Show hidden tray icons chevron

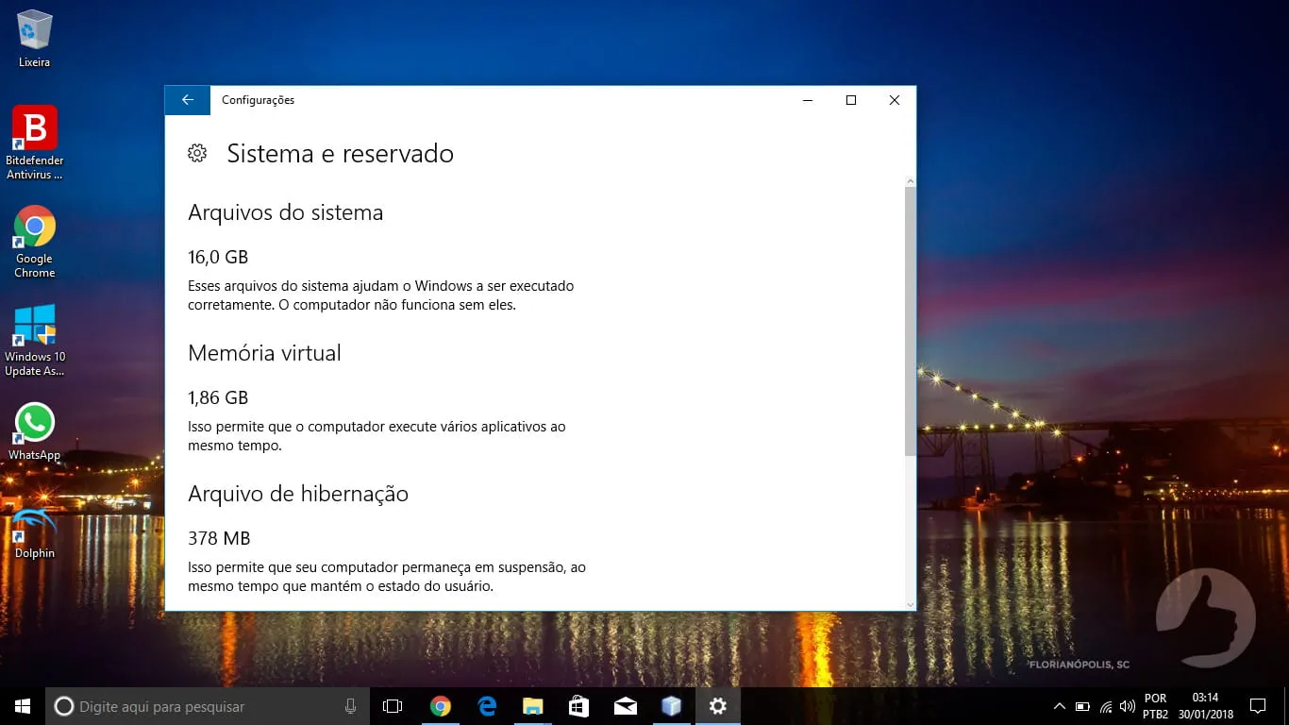click(x=1059, y=706)
